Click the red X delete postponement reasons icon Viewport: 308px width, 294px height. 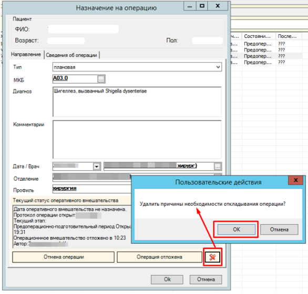(x=212, y=257)
